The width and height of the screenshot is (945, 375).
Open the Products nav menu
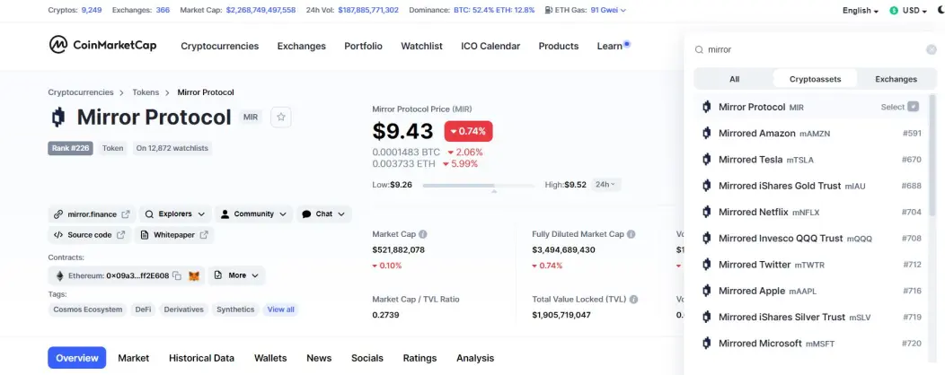coord(559,46)
